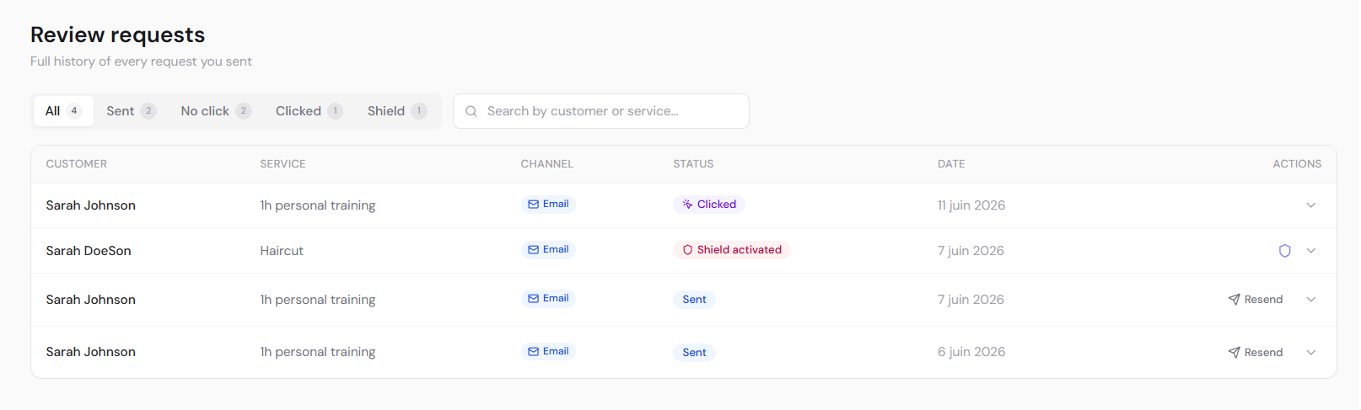1361x410 pixels.
Task: Expand the Sarah DoeSon row chevron
Action: pos(1311,251)
